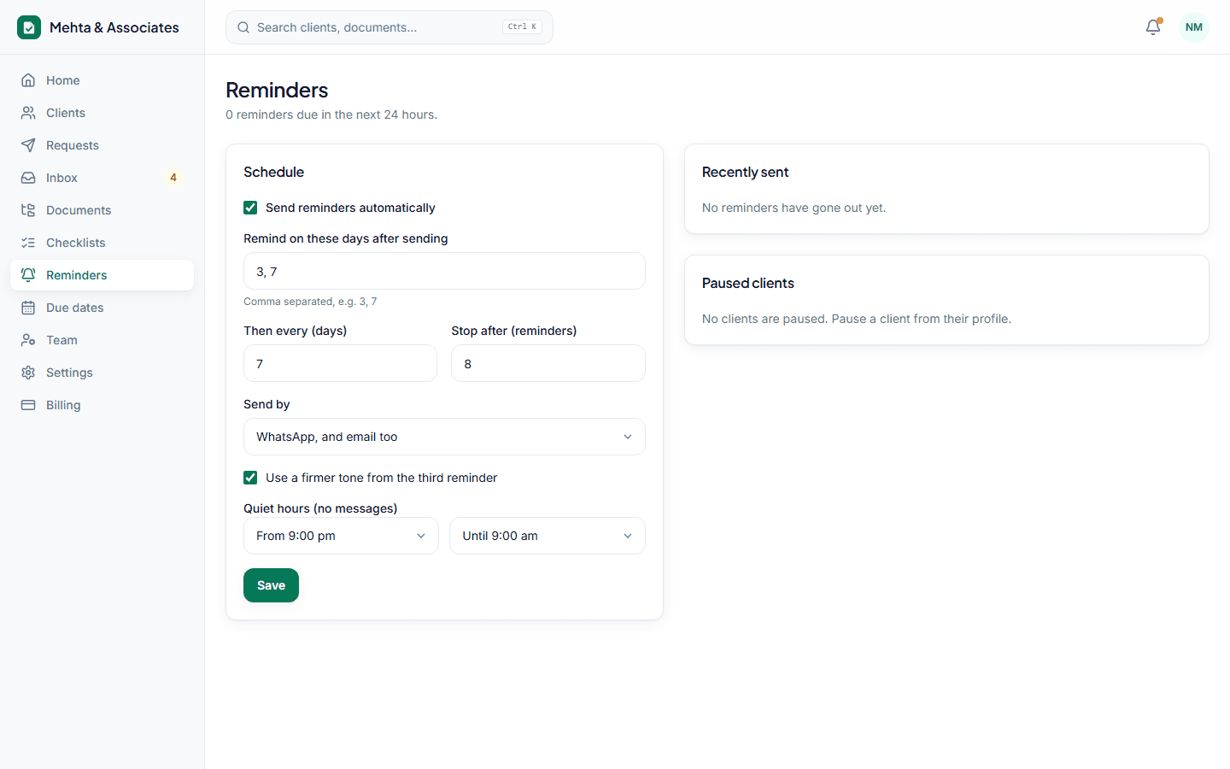Click the 'Comma separated, e.g. 3, 7' hint

tap(310, 302)
